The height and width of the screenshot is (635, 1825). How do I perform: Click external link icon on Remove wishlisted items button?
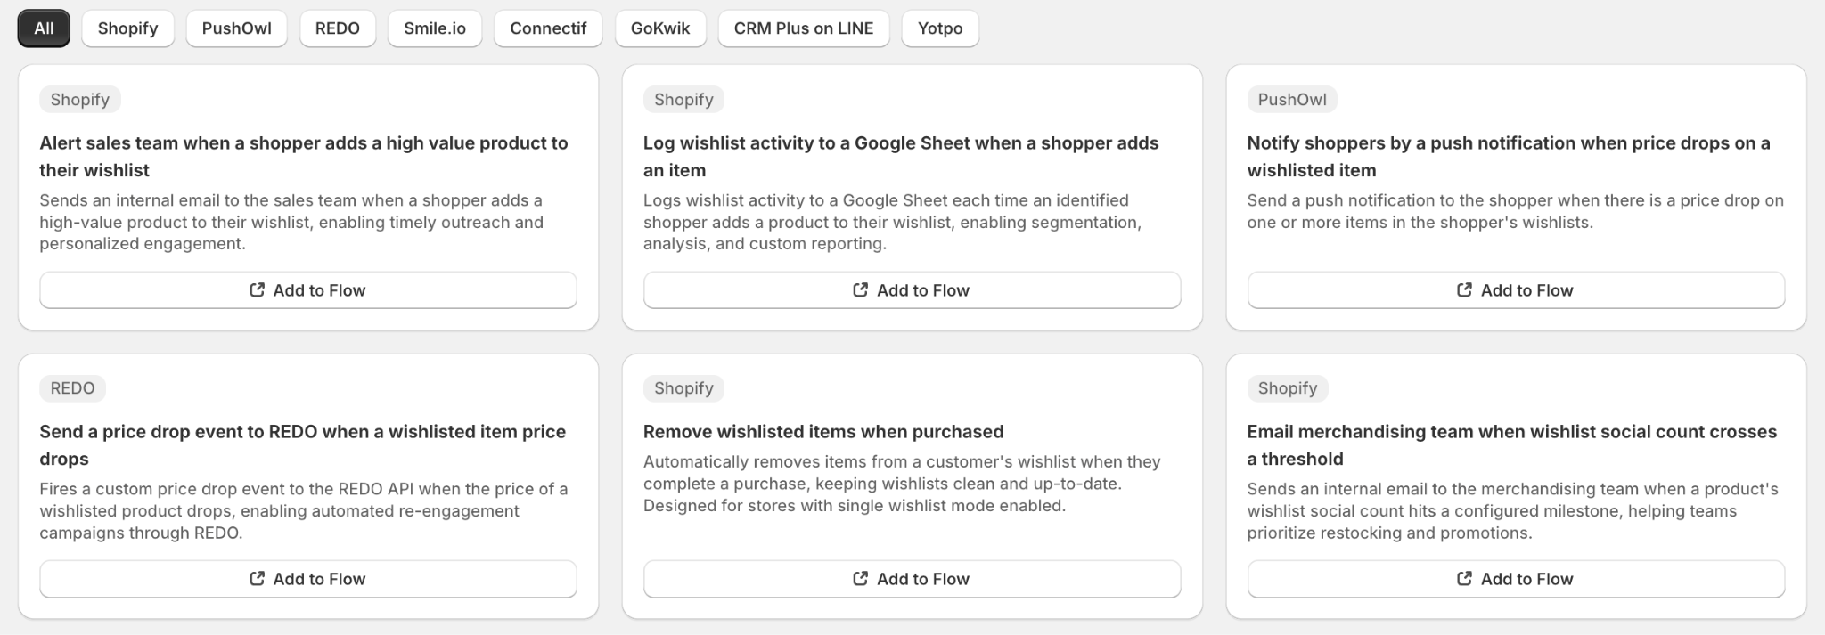(861, 578)
